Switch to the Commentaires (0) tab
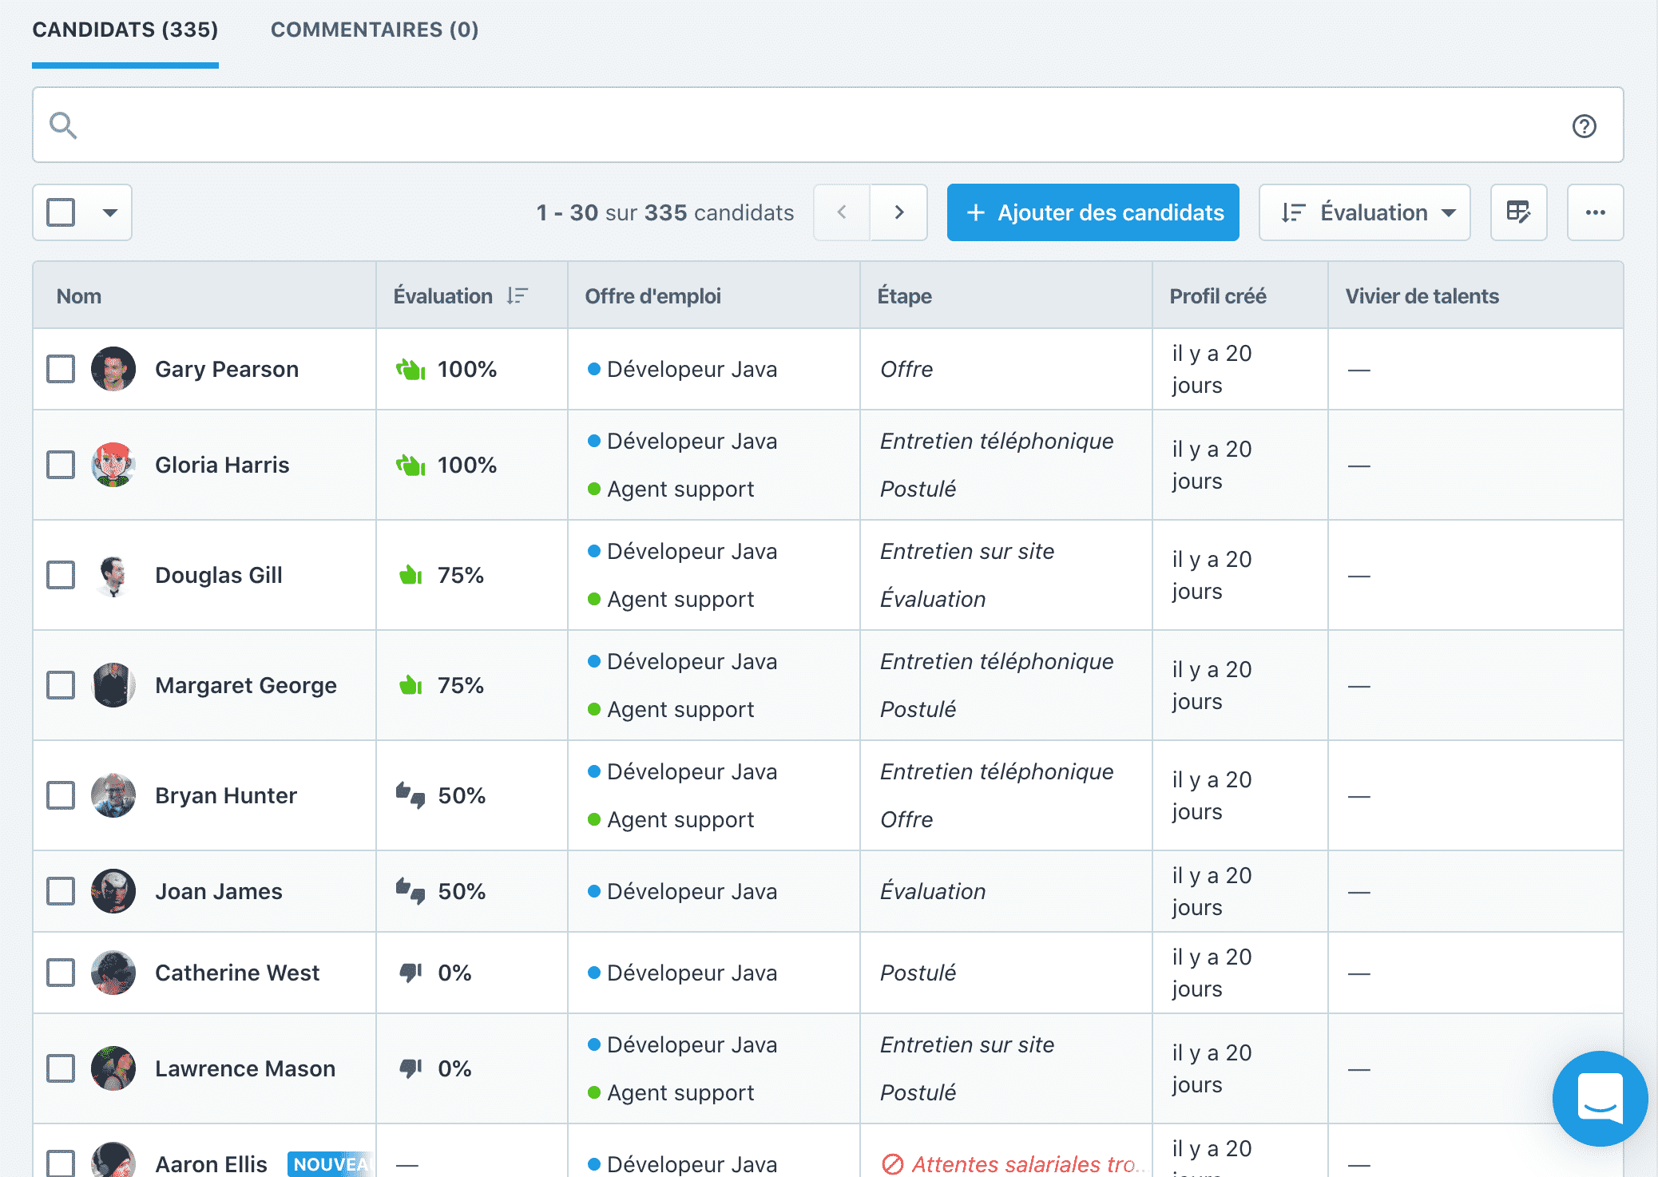 375,30
